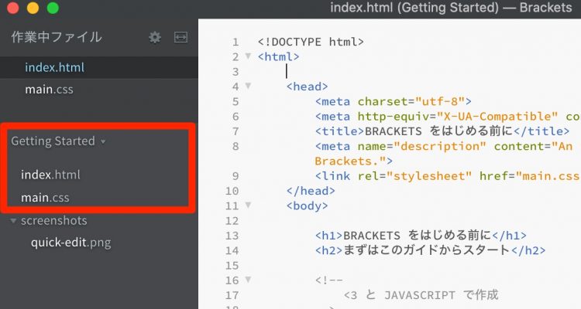
Task: Click the split view editor icon
Action: [x=180, y=37]
